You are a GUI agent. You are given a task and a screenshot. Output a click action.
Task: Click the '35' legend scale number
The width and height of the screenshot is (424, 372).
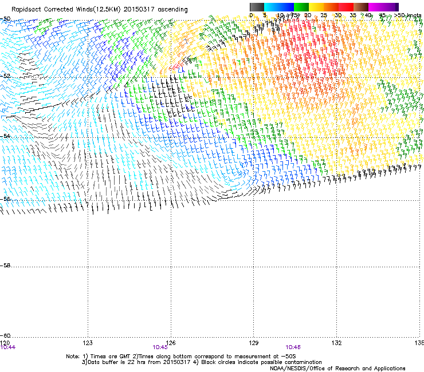[x=353, y=15]
